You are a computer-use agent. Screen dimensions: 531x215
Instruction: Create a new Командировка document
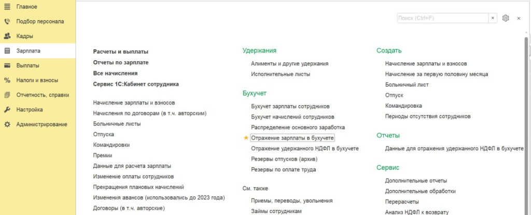(403, 106)
